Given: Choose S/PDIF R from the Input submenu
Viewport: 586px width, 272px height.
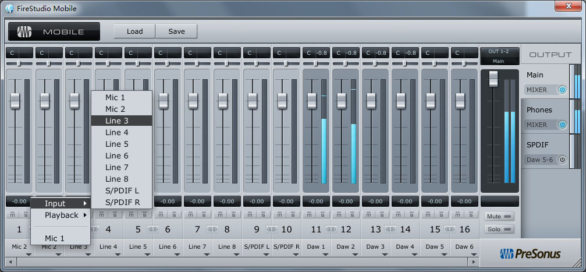Looking at the screenshot, I should (122, 203).
